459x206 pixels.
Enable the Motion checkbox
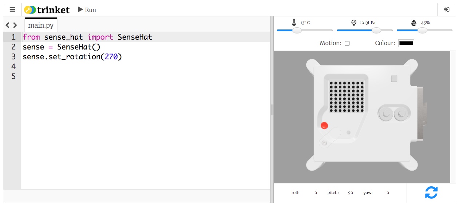point(347,43)
